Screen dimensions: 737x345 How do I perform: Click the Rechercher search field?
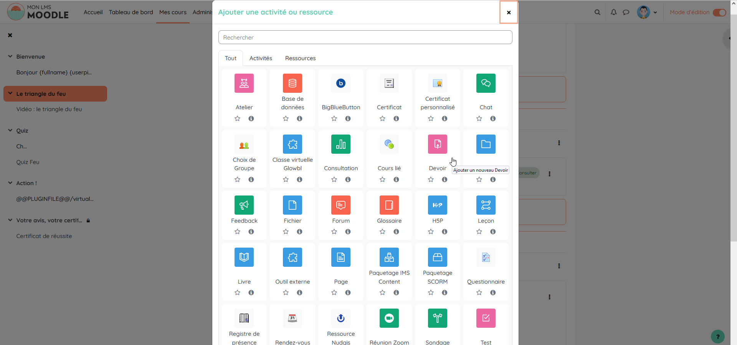tap(365, 38)
